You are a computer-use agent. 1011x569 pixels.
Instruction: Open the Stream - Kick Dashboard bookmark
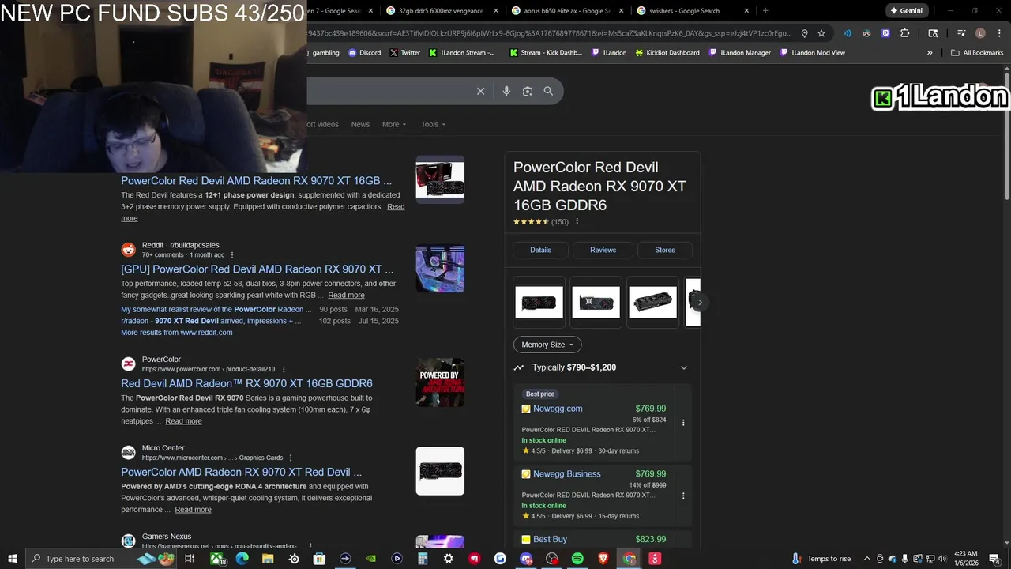pyautogui.click(x=546, y=53)
